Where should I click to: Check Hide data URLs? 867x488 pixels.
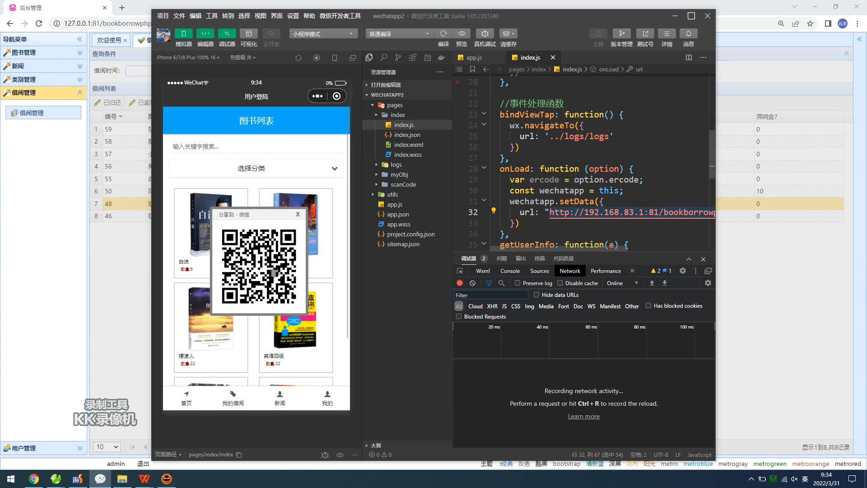pos(536,295)
